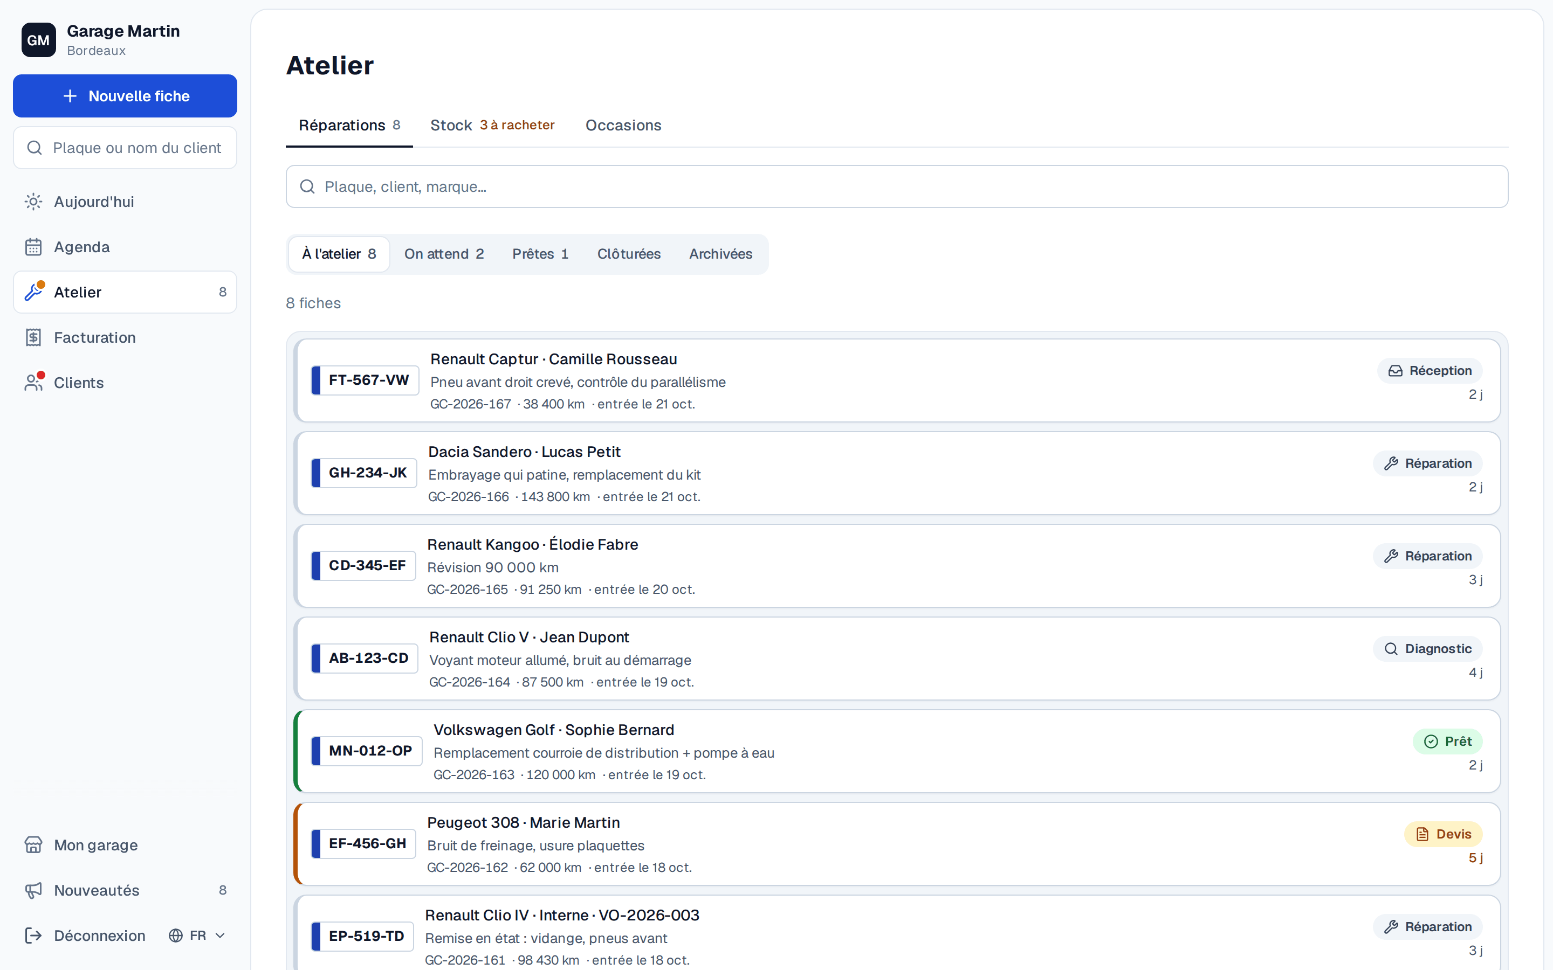The image size is (1553, 970).
Task: Click the Réparation badge on Renault Kangoo
Action: click(x=1427, y=556)
